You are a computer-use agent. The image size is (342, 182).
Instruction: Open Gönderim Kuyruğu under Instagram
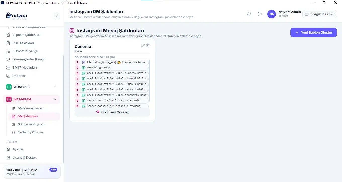pos(34,124)
